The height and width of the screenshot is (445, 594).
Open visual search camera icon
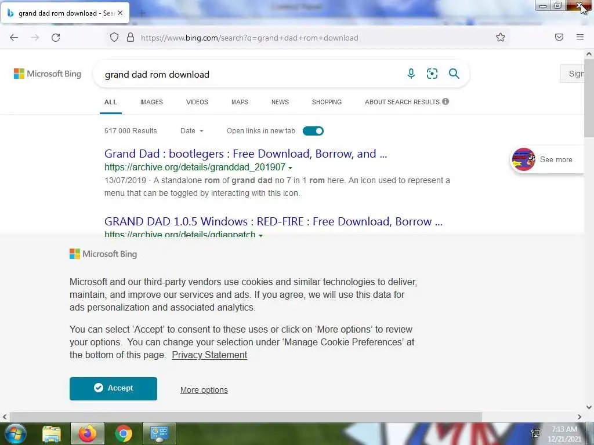coord(432,74)
